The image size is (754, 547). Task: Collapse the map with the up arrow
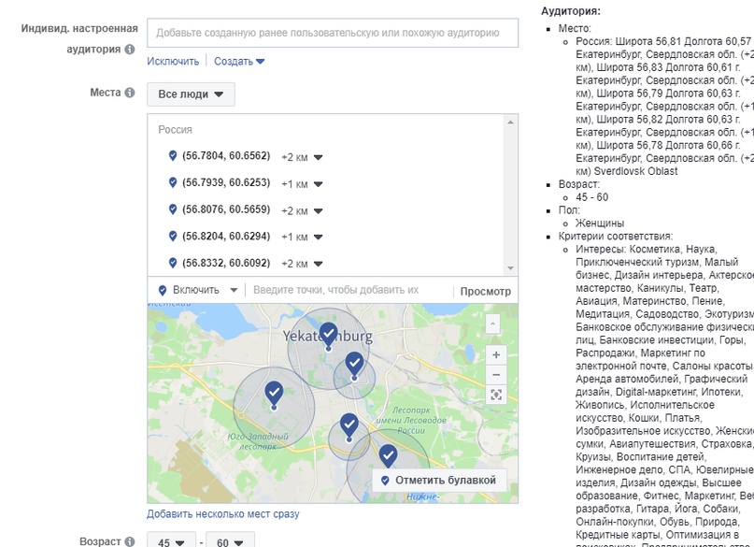(493, 324)
